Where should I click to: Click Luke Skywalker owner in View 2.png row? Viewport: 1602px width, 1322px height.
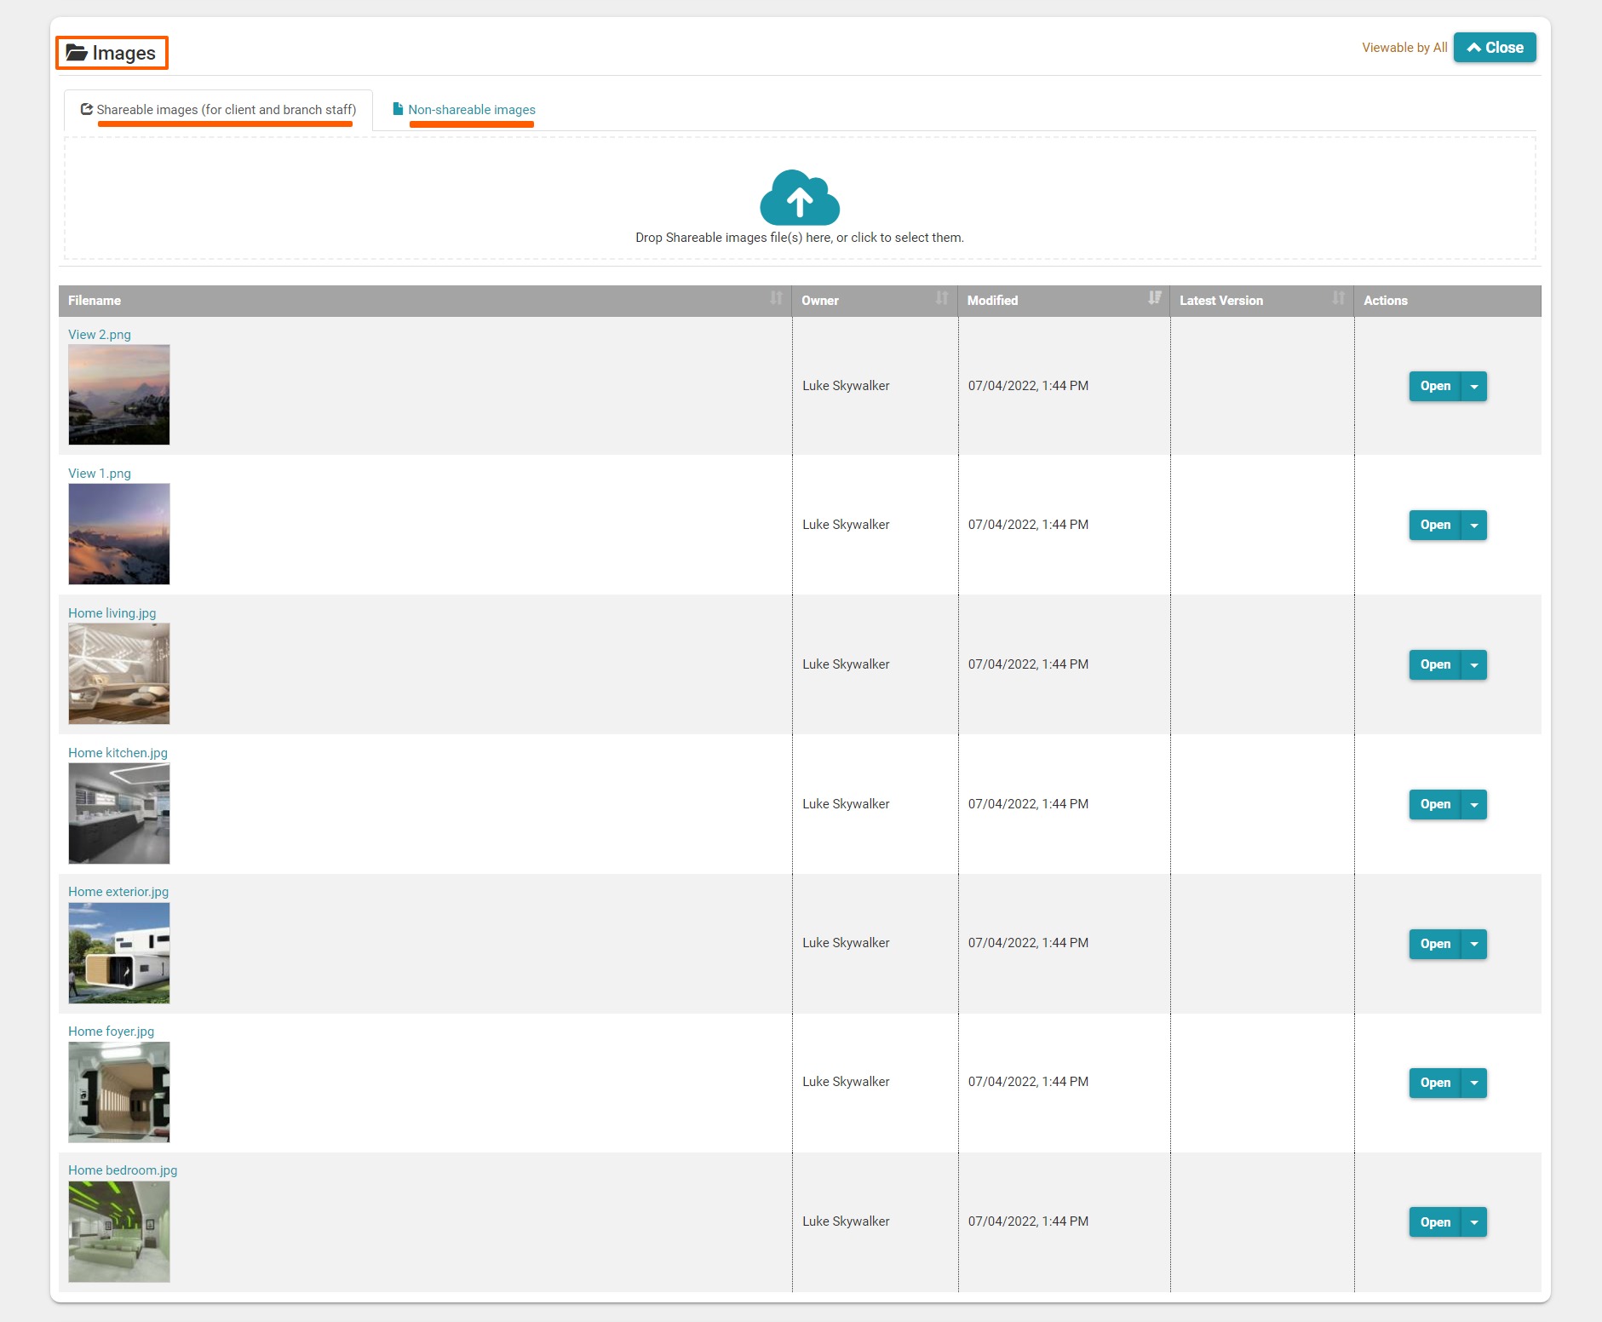click(846, 386)
